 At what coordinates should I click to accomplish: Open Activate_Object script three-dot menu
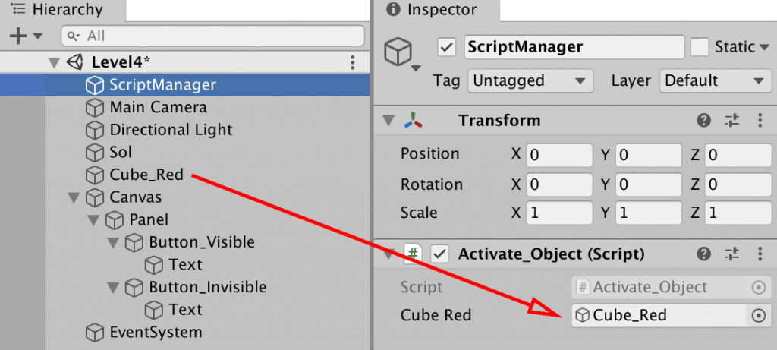coord(760,254)
